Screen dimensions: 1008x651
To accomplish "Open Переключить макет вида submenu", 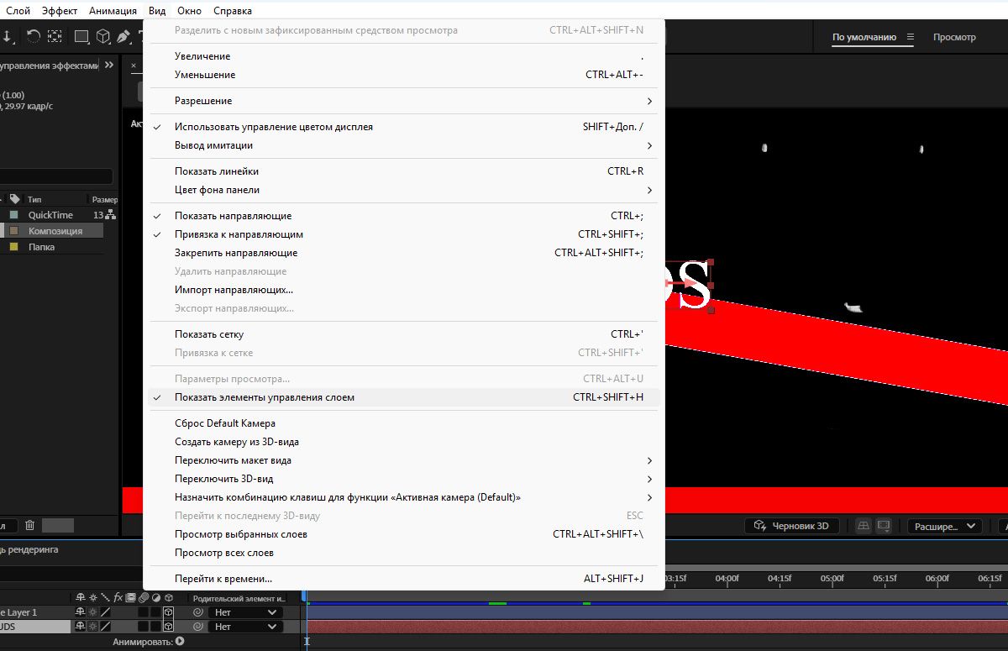I will 403,460.
